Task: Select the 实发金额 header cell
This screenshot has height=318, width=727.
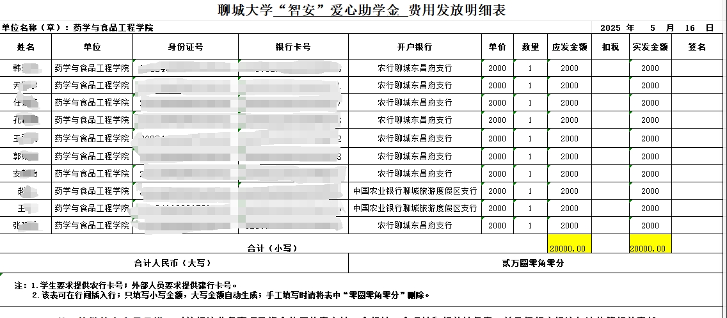Action: click(x=650, y=47)
